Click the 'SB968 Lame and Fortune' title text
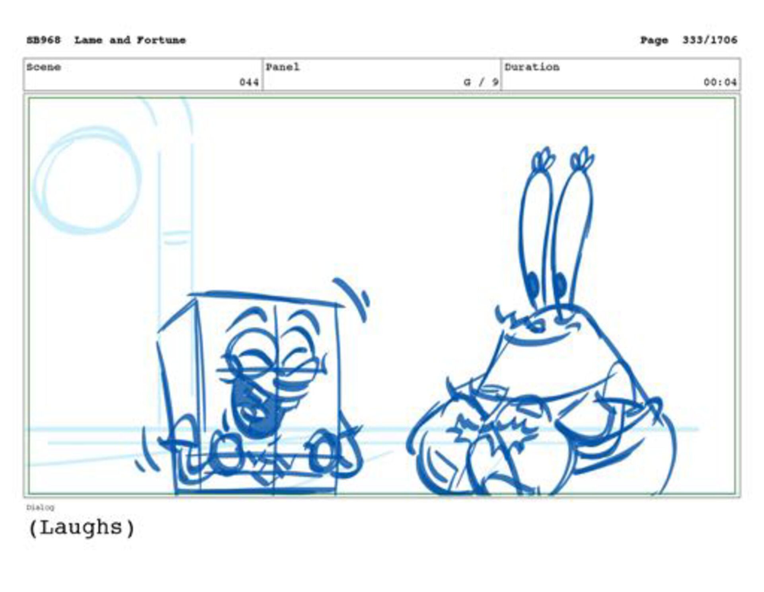This screenshot has width=764, height=592. [x=106, y=40]
